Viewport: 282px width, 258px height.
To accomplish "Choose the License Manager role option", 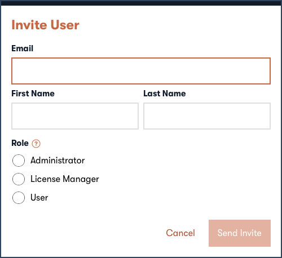I will (19, 179).
